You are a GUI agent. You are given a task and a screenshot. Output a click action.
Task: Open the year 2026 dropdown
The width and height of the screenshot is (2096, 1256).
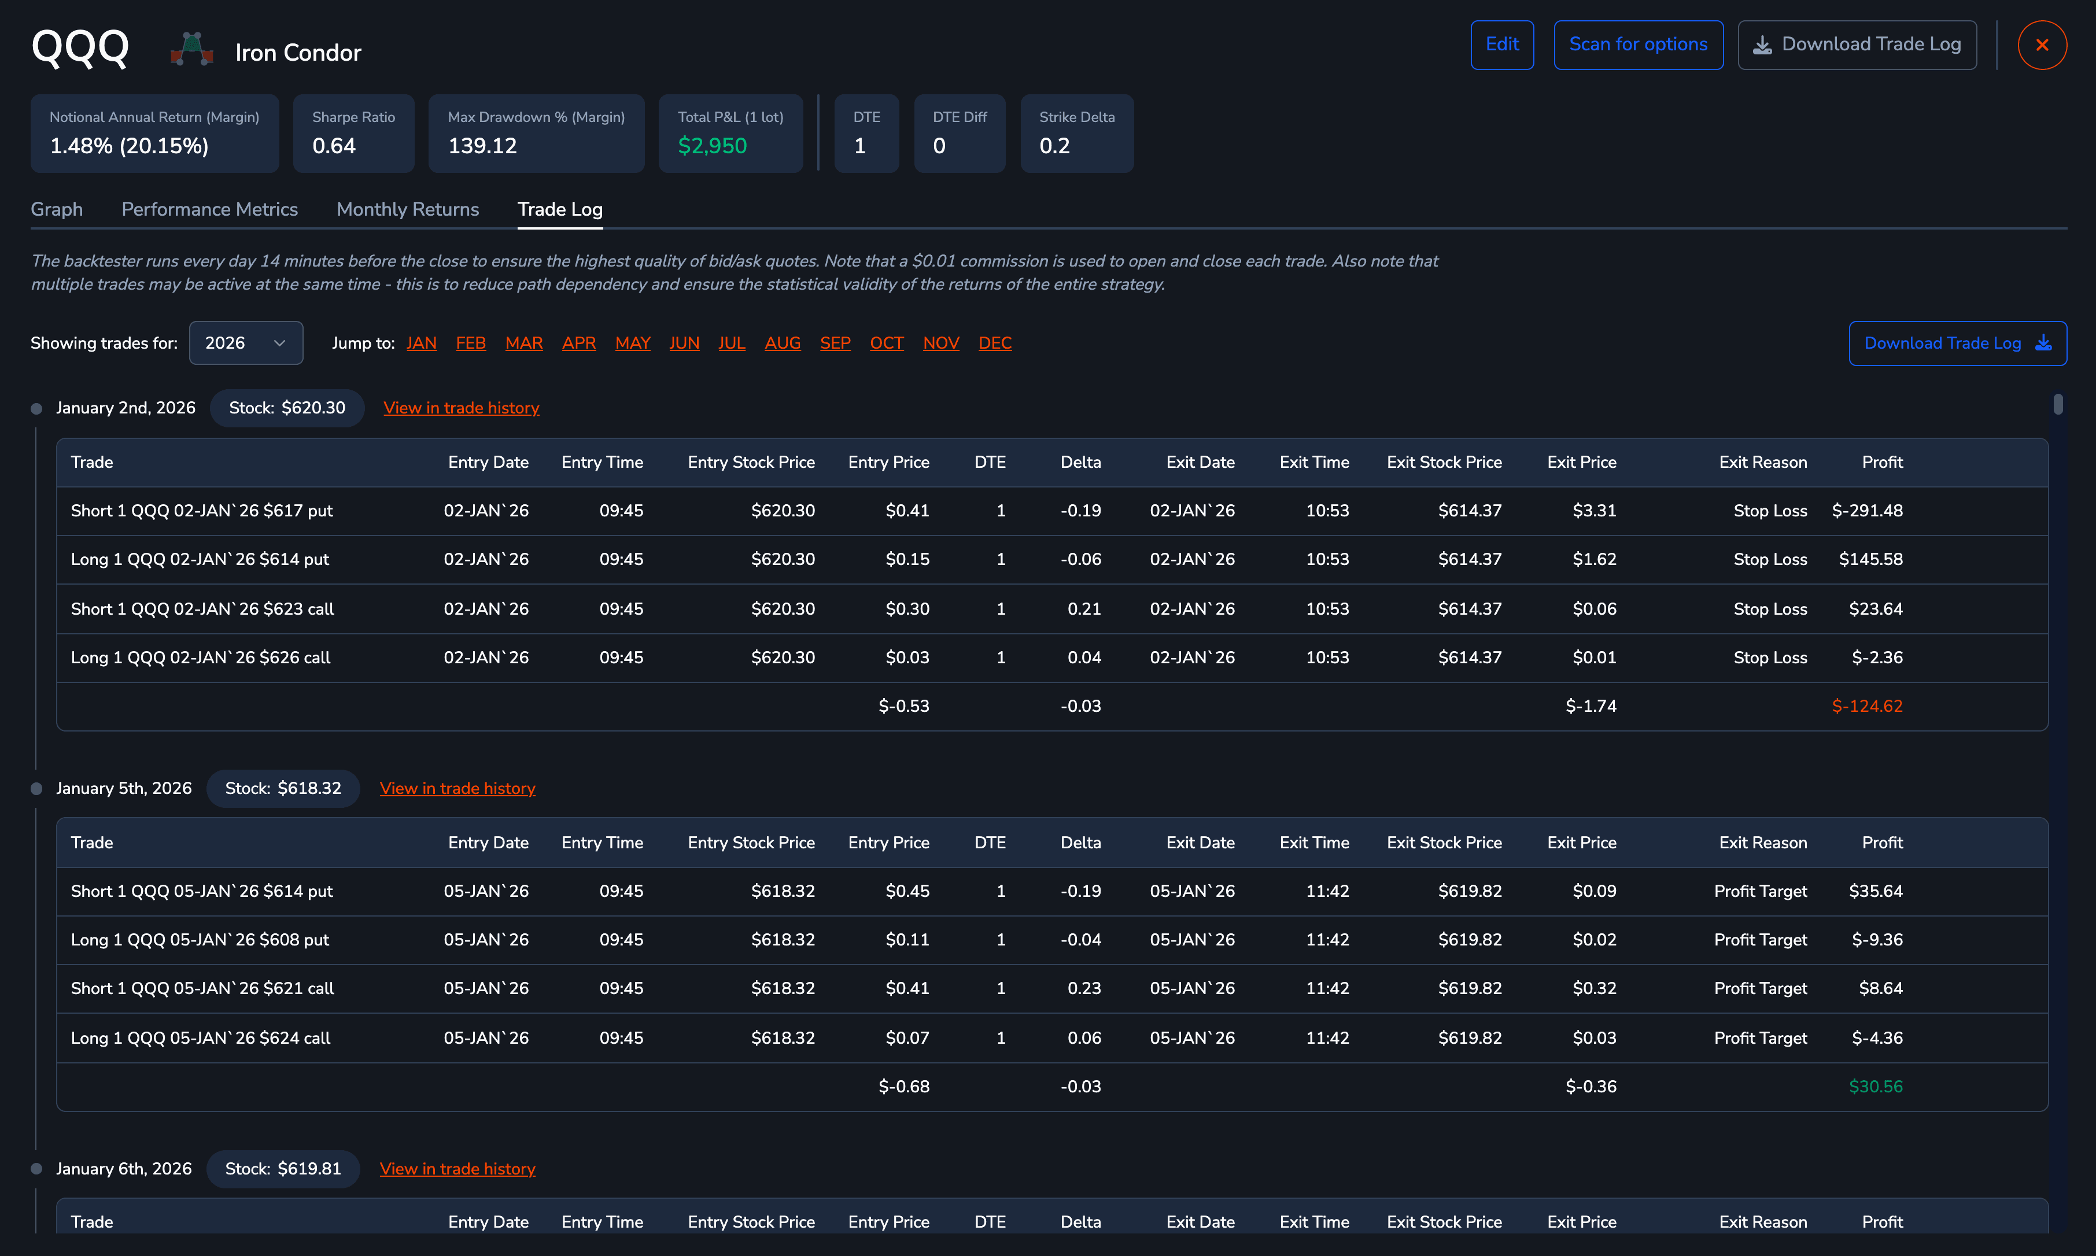pyautogui.click(x=245, y=343)
